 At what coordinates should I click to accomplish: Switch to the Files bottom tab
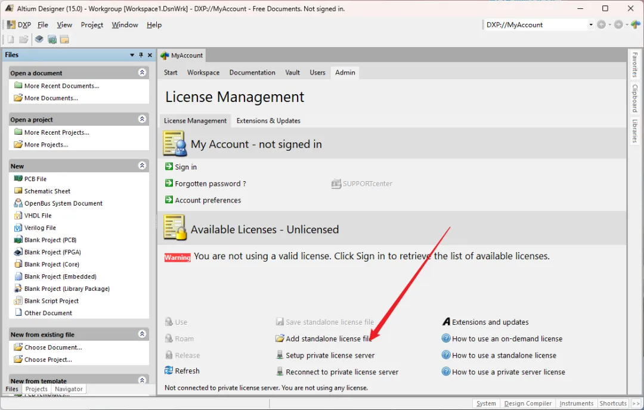pyautogui.click(x=12, y=389)
